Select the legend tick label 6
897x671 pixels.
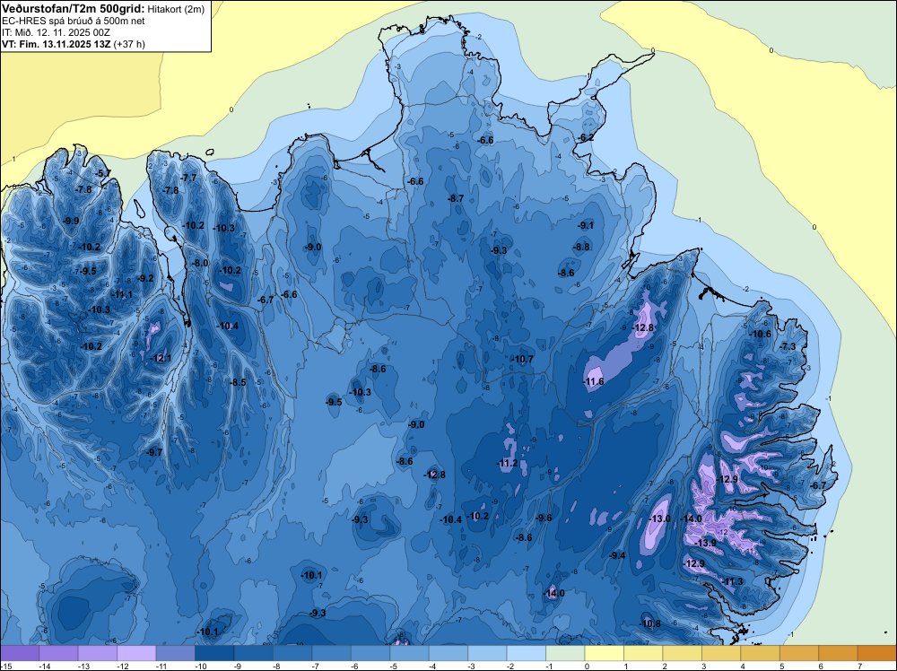[x=821, y=666]
